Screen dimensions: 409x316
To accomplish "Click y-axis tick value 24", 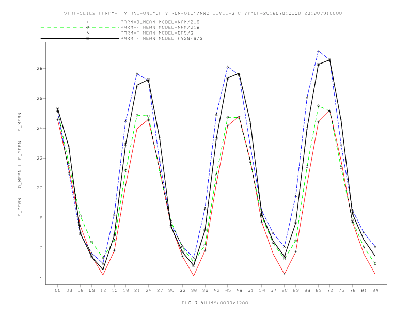I will point(39,128).
